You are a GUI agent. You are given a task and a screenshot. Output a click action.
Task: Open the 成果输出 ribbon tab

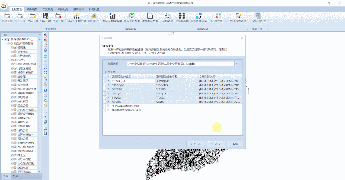pyautogui.click(x=78, y=9)
